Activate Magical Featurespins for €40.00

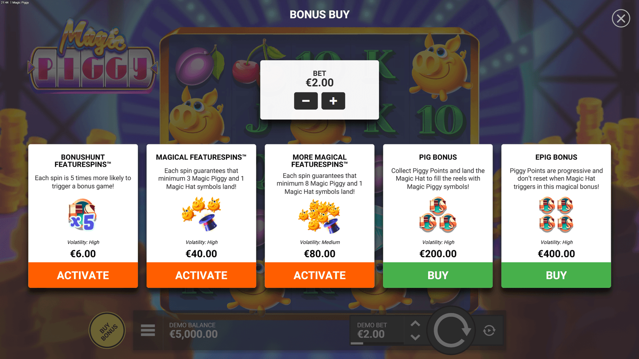coord(201,275)
